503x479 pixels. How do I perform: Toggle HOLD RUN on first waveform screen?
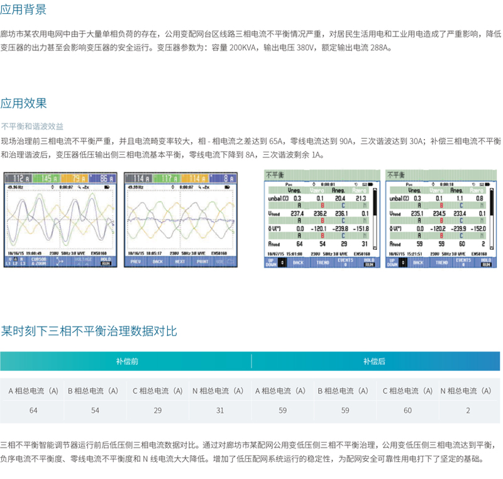(104, 261)
